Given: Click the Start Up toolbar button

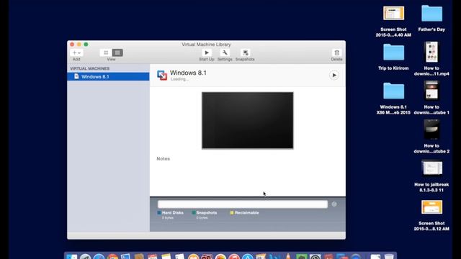Looking at the screenshot, I should click(207, 53).
